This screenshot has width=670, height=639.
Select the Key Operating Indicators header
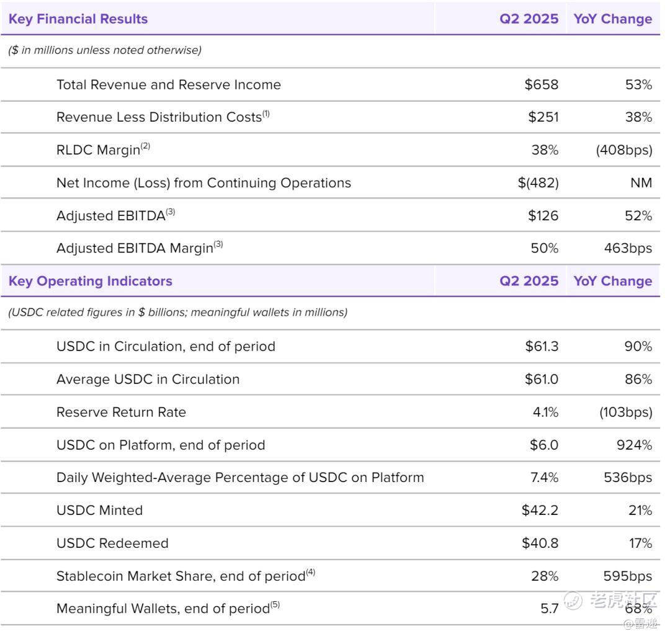tap(91, 281)
